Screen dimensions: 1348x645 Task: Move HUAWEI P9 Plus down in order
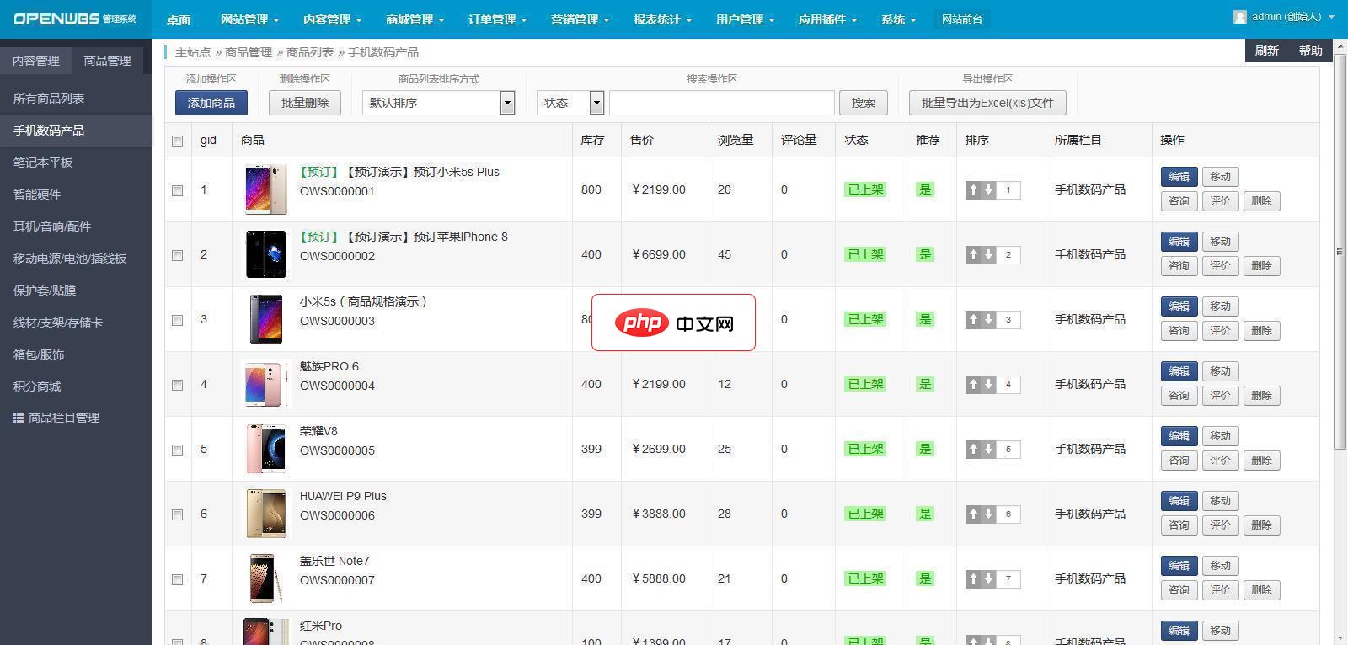coord(988,514)
